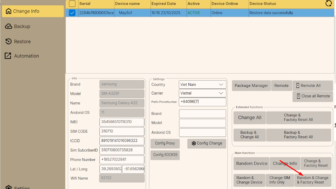Click the Backup cloud icon in sidebar
336x189 pixels.
[x=9, y=26]
